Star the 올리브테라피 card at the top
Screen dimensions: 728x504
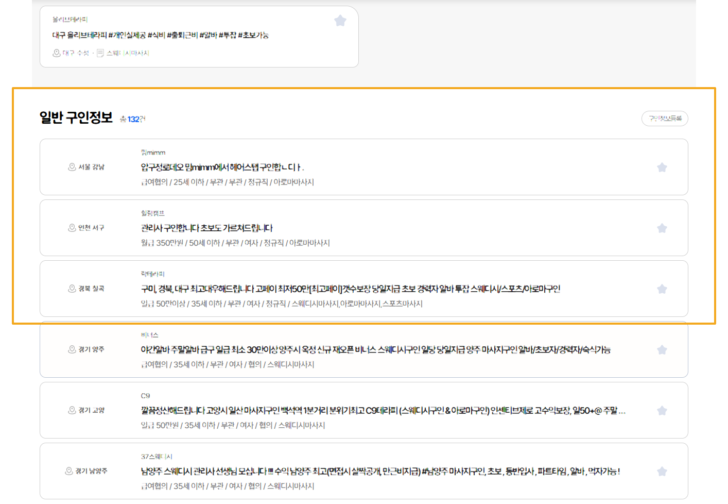click(x=340, y=21)
